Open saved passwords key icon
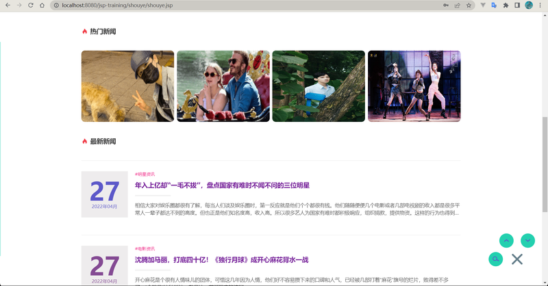Screen dimensions: 548x286 [446, 5]
